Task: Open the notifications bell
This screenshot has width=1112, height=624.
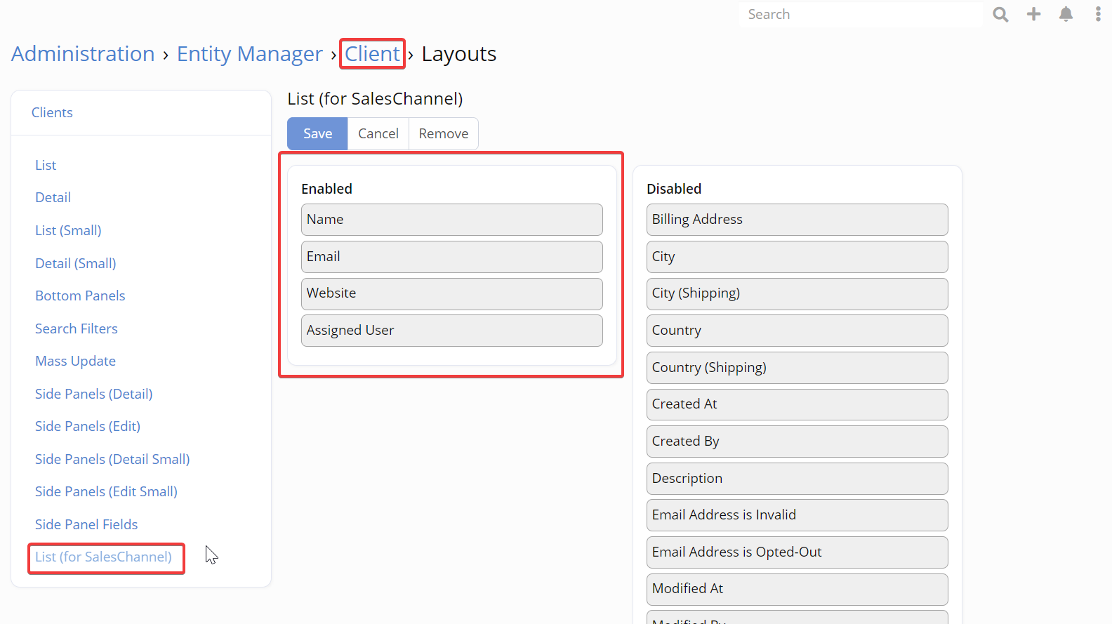Action: click(x=1066, y=14)
